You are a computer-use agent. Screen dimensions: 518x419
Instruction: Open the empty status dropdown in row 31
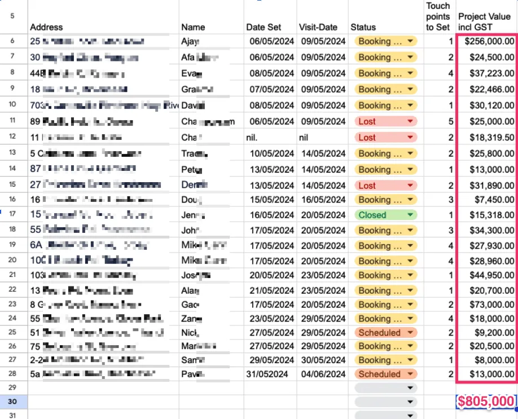point(385,416)
